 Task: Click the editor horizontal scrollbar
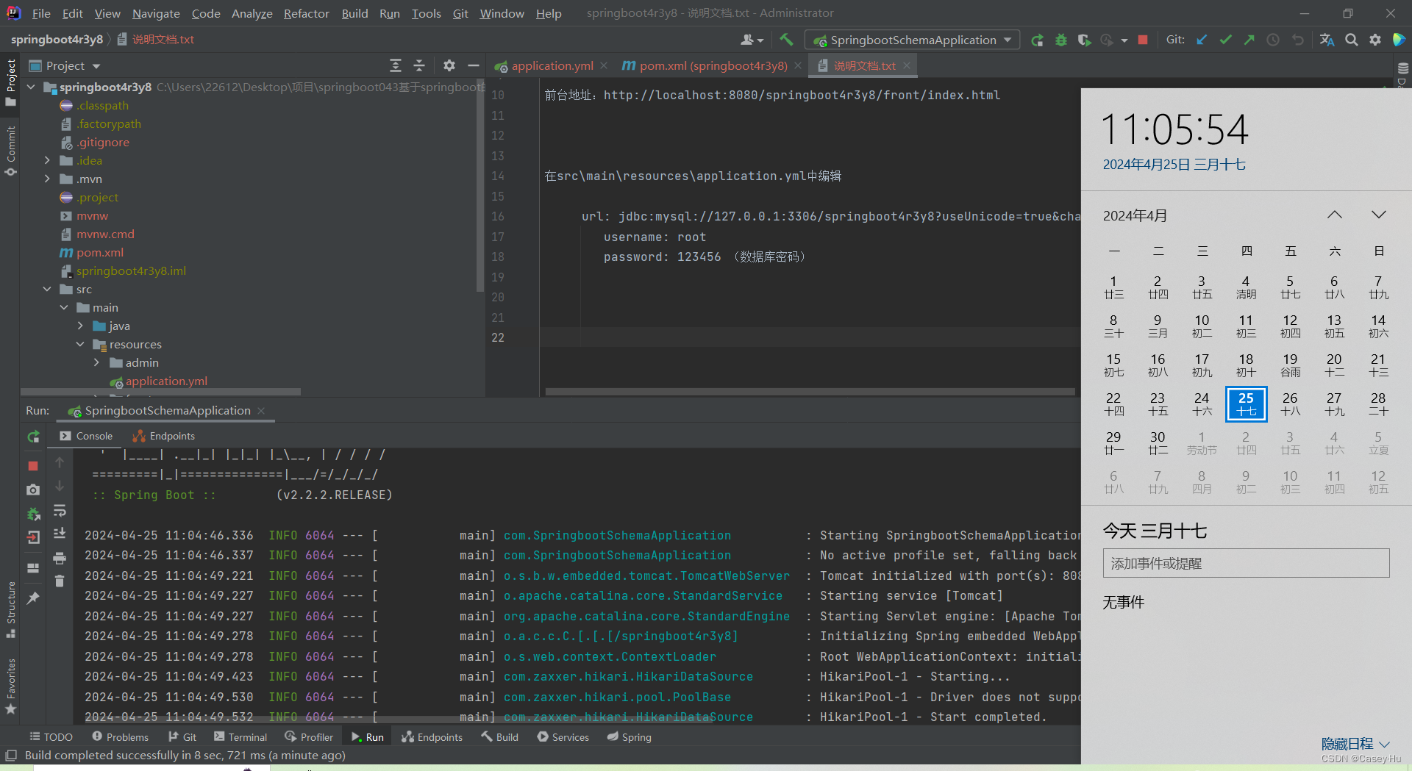point(809,392)
